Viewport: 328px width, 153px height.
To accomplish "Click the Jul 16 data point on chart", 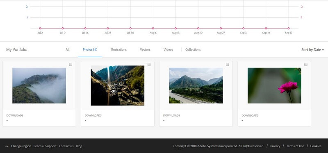I will click(x=85, y=28).
